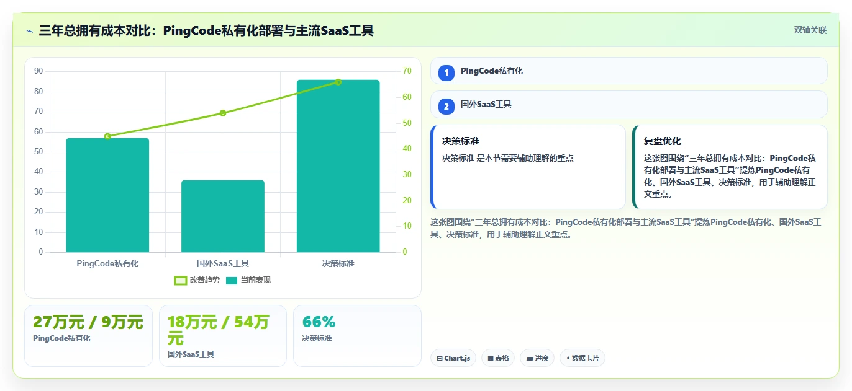Click the right axis value 70
852x391 pixels.
tap(407, 71)
